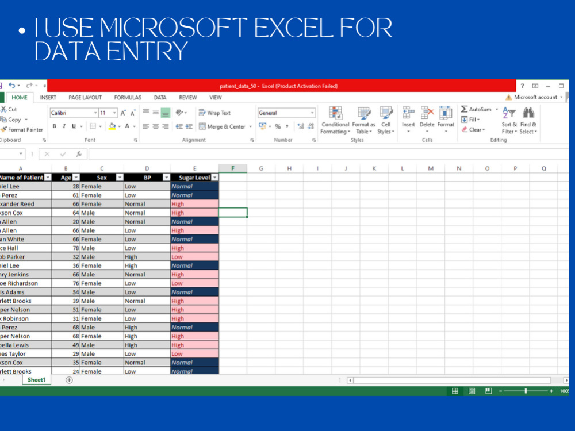This screenshot has height=431, width=575.
Task: Increase font size with large A icon
Action: (x=123, y=113)
